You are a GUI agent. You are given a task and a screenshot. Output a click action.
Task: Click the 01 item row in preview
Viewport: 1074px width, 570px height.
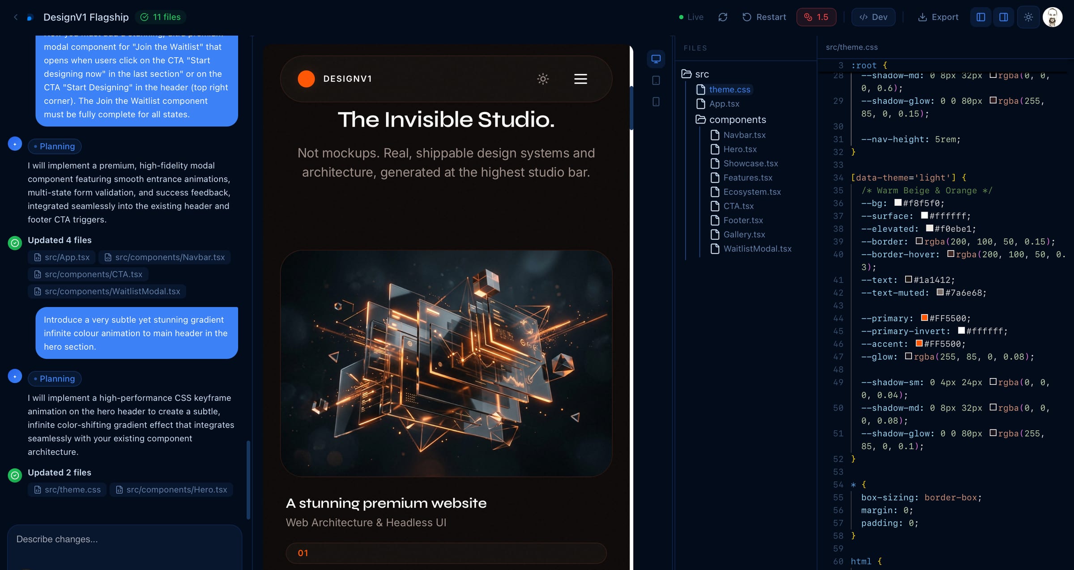(x=446, y=553)
